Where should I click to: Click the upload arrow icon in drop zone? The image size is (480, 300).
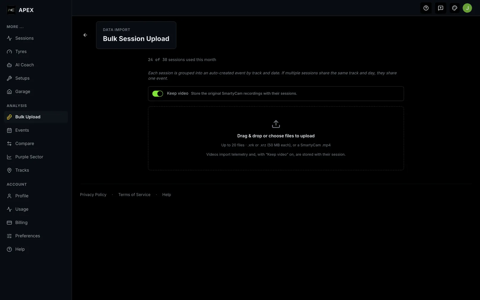[276, 124]
